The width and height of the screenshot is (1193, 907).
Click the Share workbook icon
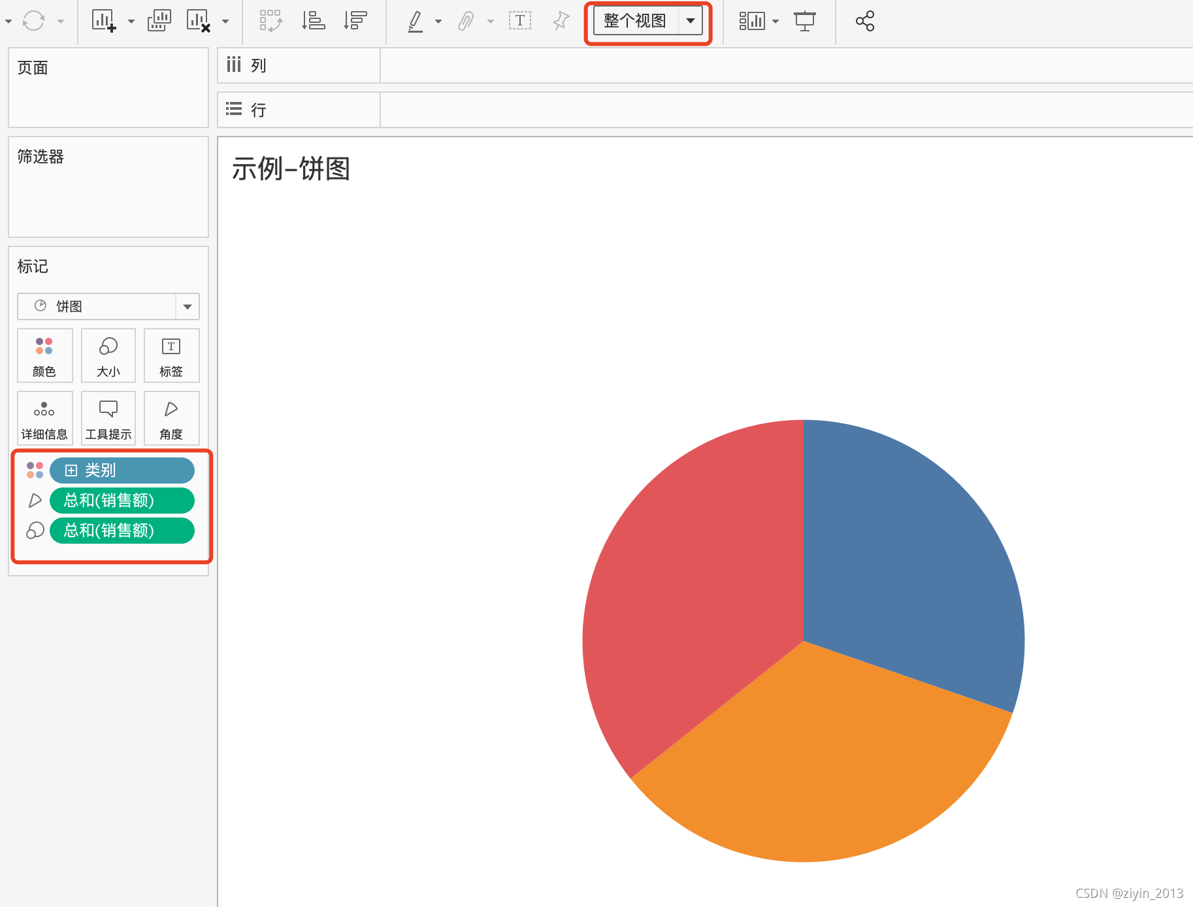tap(865, 21)
